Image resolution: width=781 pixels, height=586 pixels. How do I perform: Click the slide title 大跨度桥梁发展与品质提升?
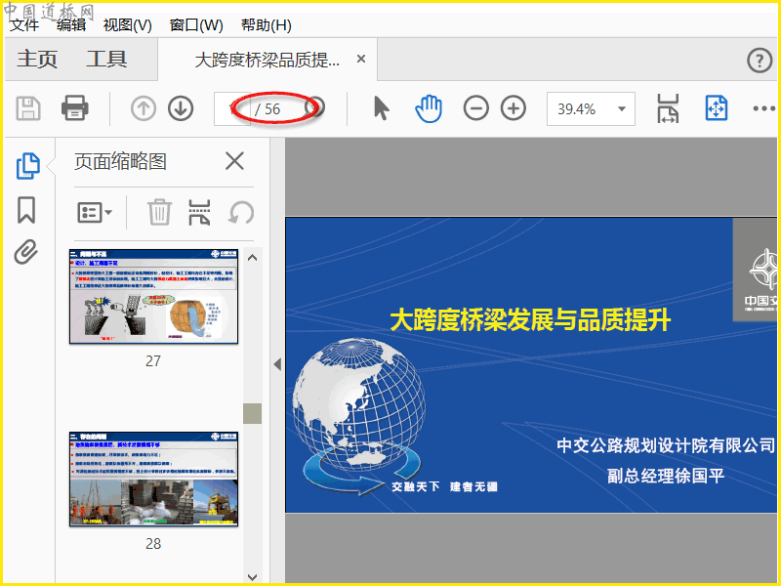click(530, 319)
